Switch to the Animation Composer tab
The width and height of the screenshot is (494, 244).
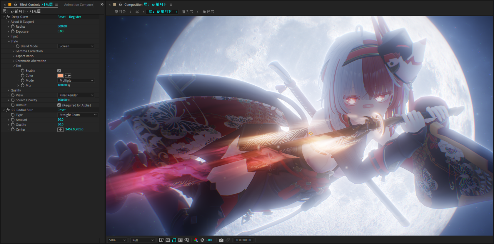79,5
